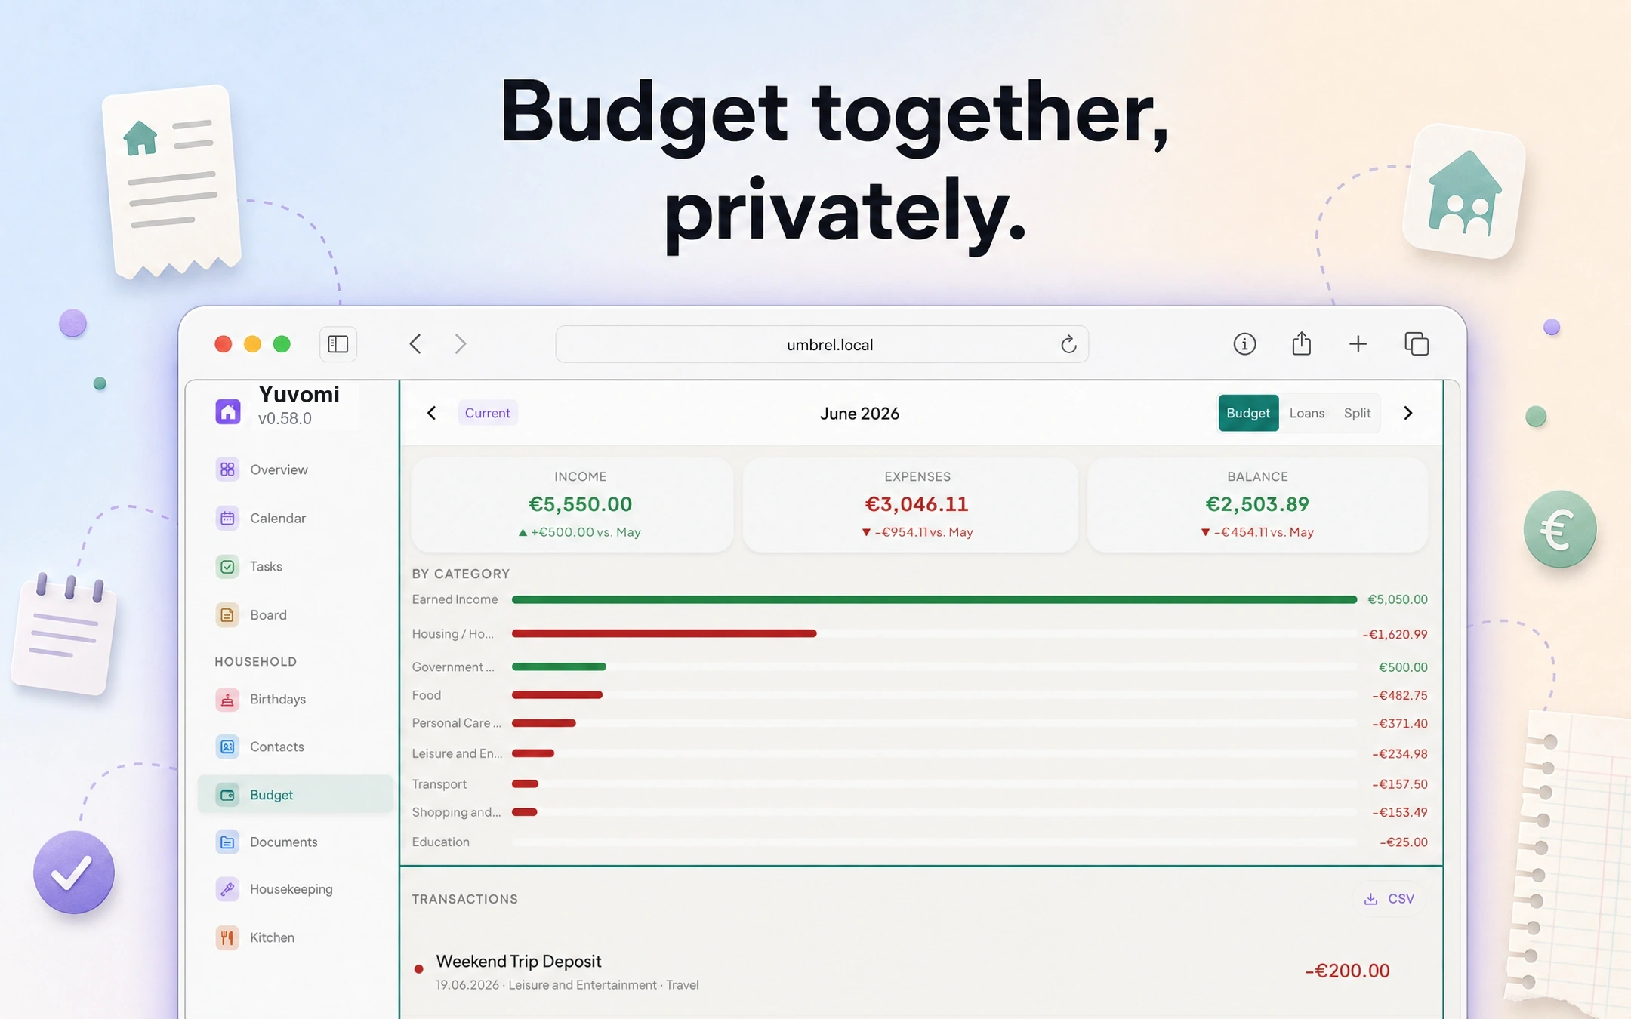Switch to the Budget tab
The width and height of the screenshot is (1631, 1019).
(1248, 413)
